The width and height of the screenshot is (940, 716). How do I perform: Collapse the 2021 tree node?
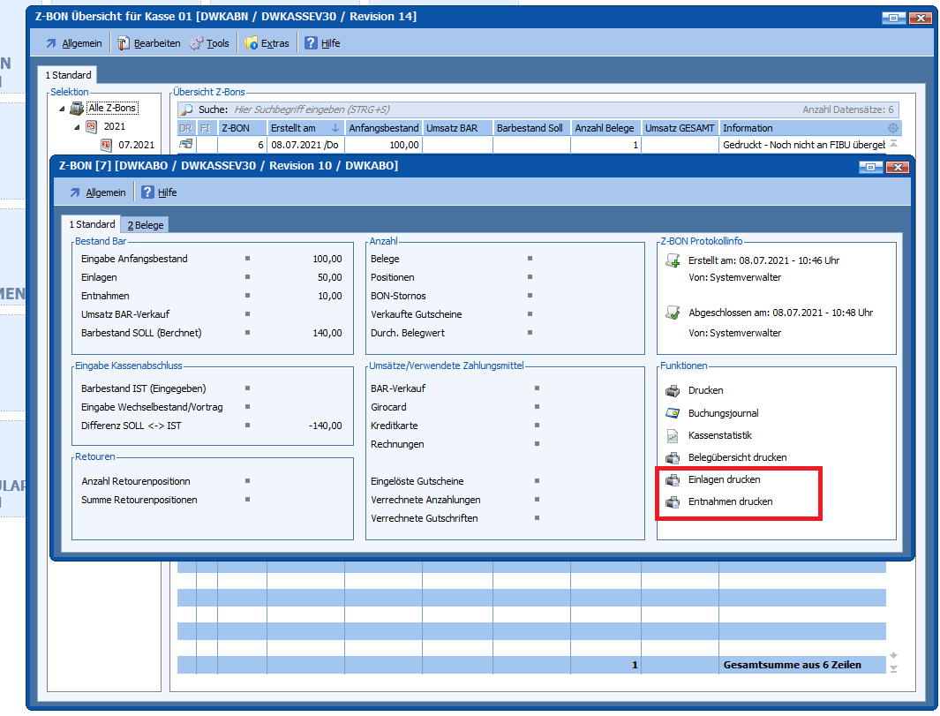[x=77, y=126]
